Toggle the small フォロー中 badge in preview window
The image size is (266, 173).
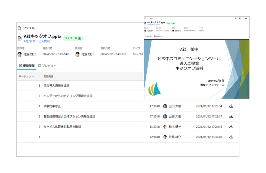point(170,23)
